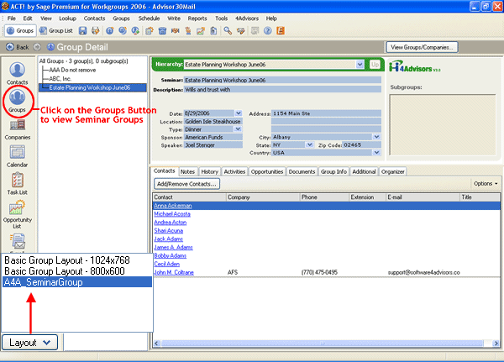Switch to the History tab

click(209, 171)
